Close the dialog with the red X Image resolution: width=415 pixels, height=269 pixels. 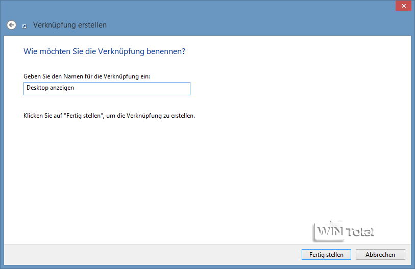coord(402,6)
